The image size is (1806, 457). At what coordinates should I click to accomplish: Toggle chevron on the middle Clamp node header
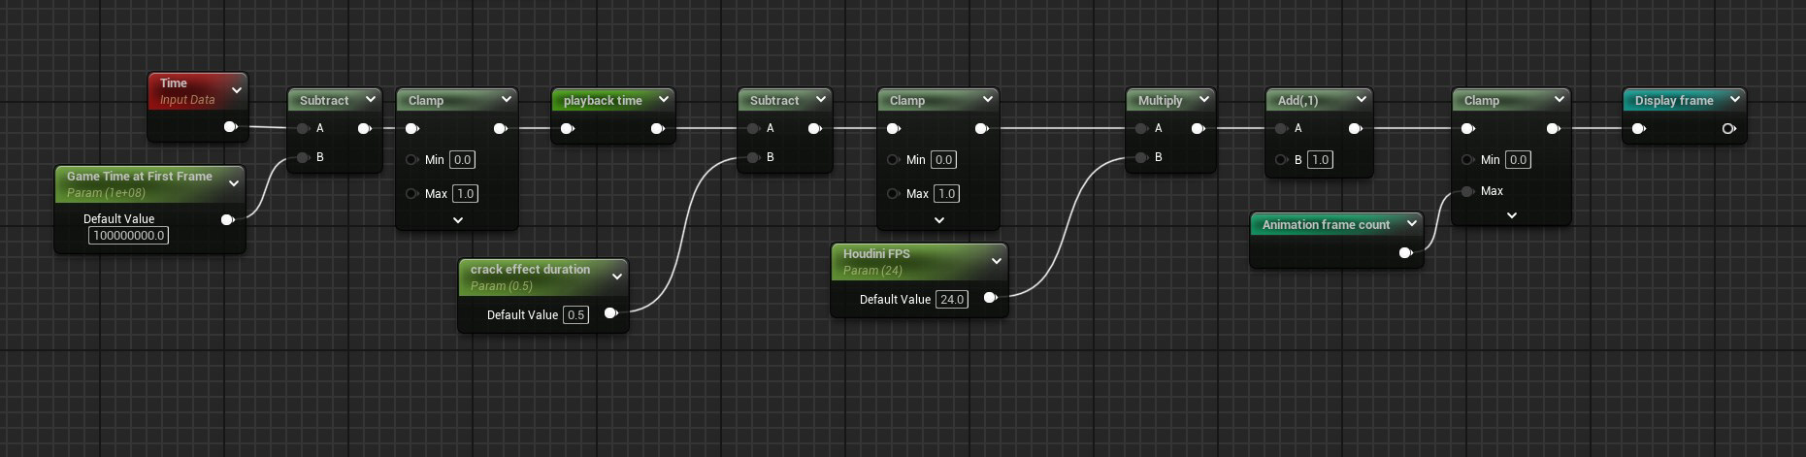click(987, 99)
